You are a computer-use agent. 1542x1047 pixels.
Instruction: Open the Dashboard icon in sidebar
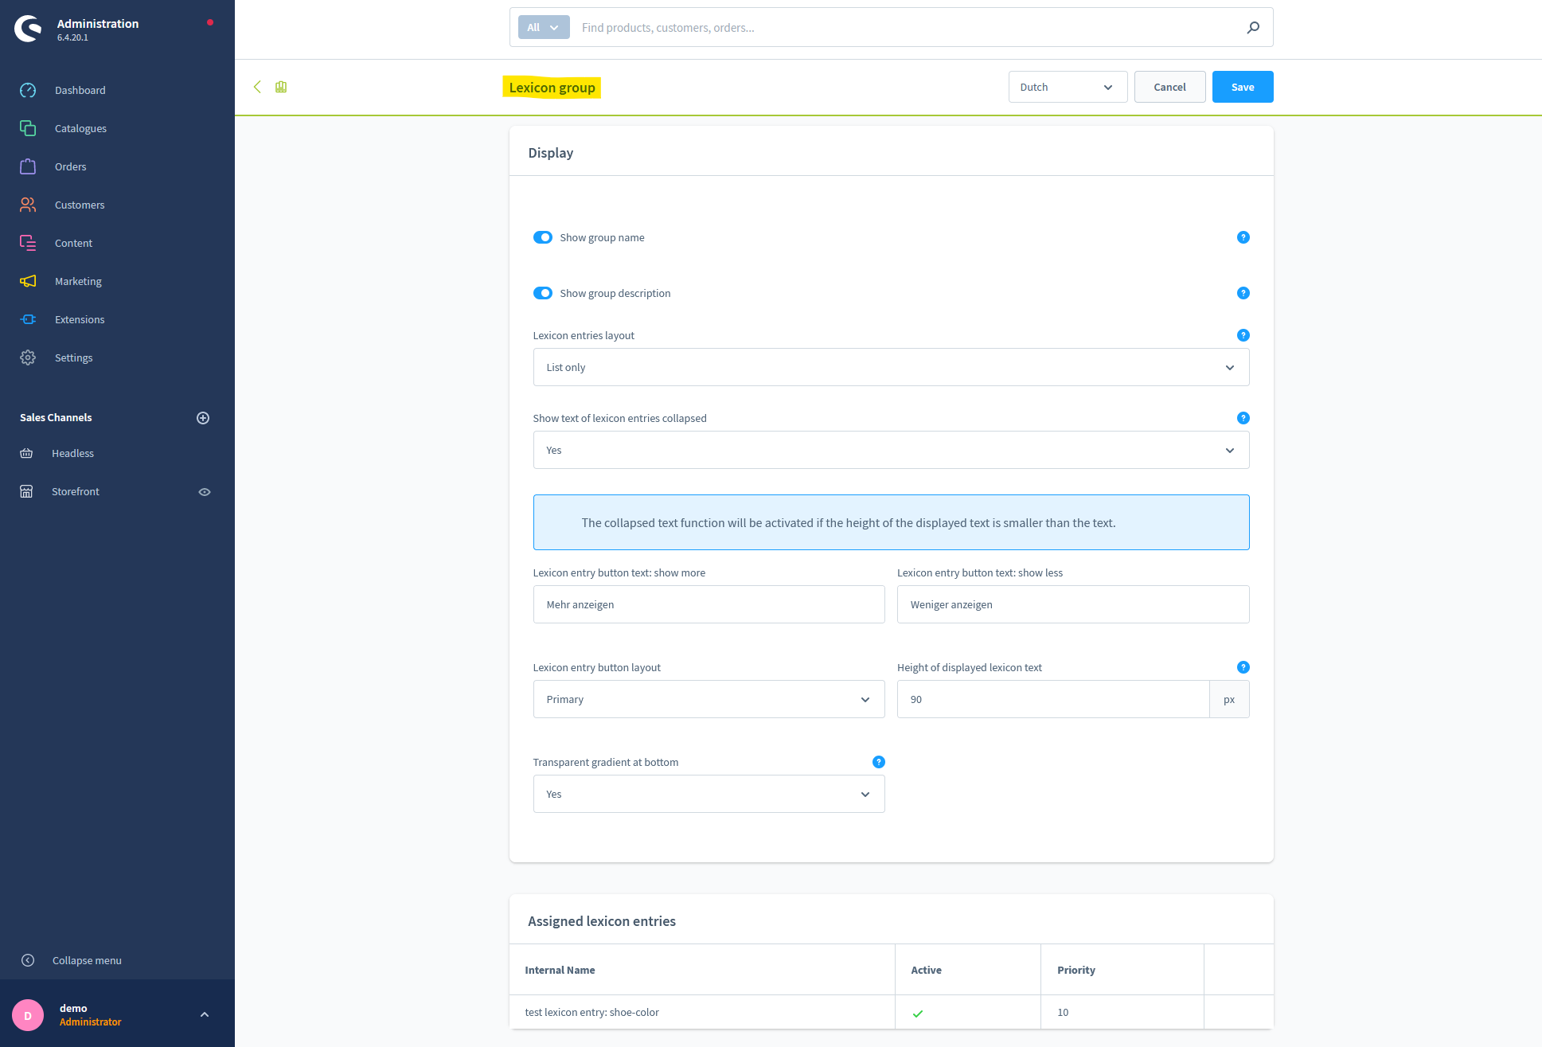pos(28,90)
